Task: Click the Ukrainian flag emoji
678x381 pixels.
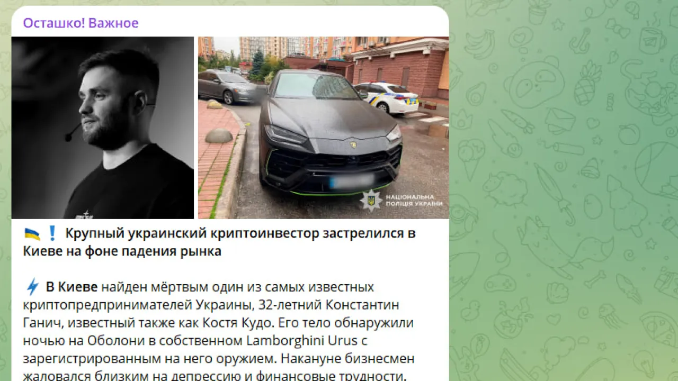Action: tap(32, 233)
